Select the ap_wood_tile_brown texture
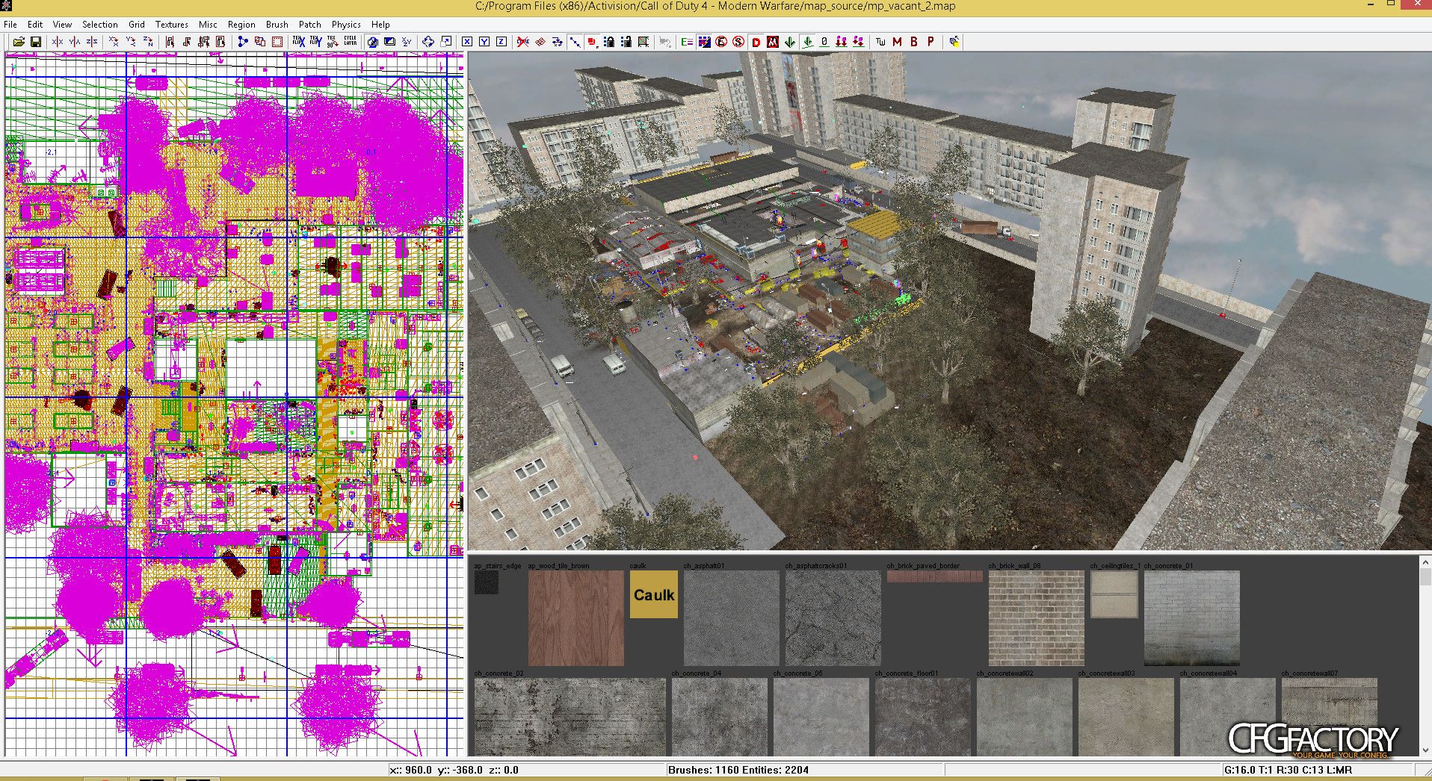Screen dimensions: 1432x781 pyautogui.click(x=576, y=618)
